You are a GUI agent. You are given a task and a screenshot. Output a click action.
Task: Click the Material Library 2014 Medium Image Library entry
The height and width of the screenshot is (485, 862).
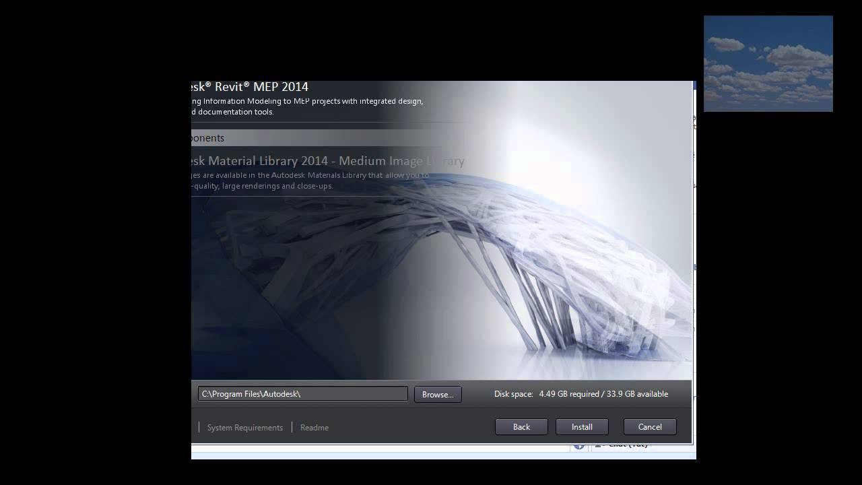[x=328, y=161]
